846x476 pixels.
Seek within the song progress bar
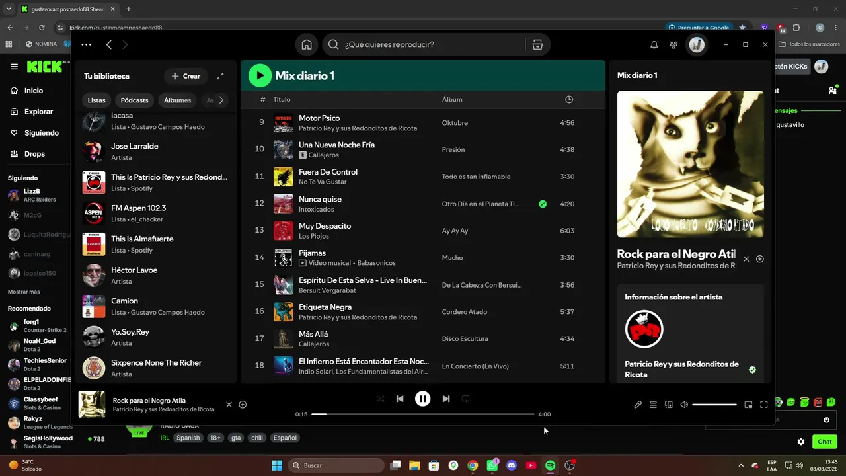423,415
